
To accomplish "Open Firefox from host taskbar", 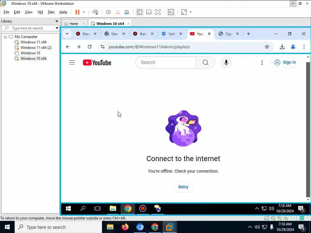I will (125, 227).
